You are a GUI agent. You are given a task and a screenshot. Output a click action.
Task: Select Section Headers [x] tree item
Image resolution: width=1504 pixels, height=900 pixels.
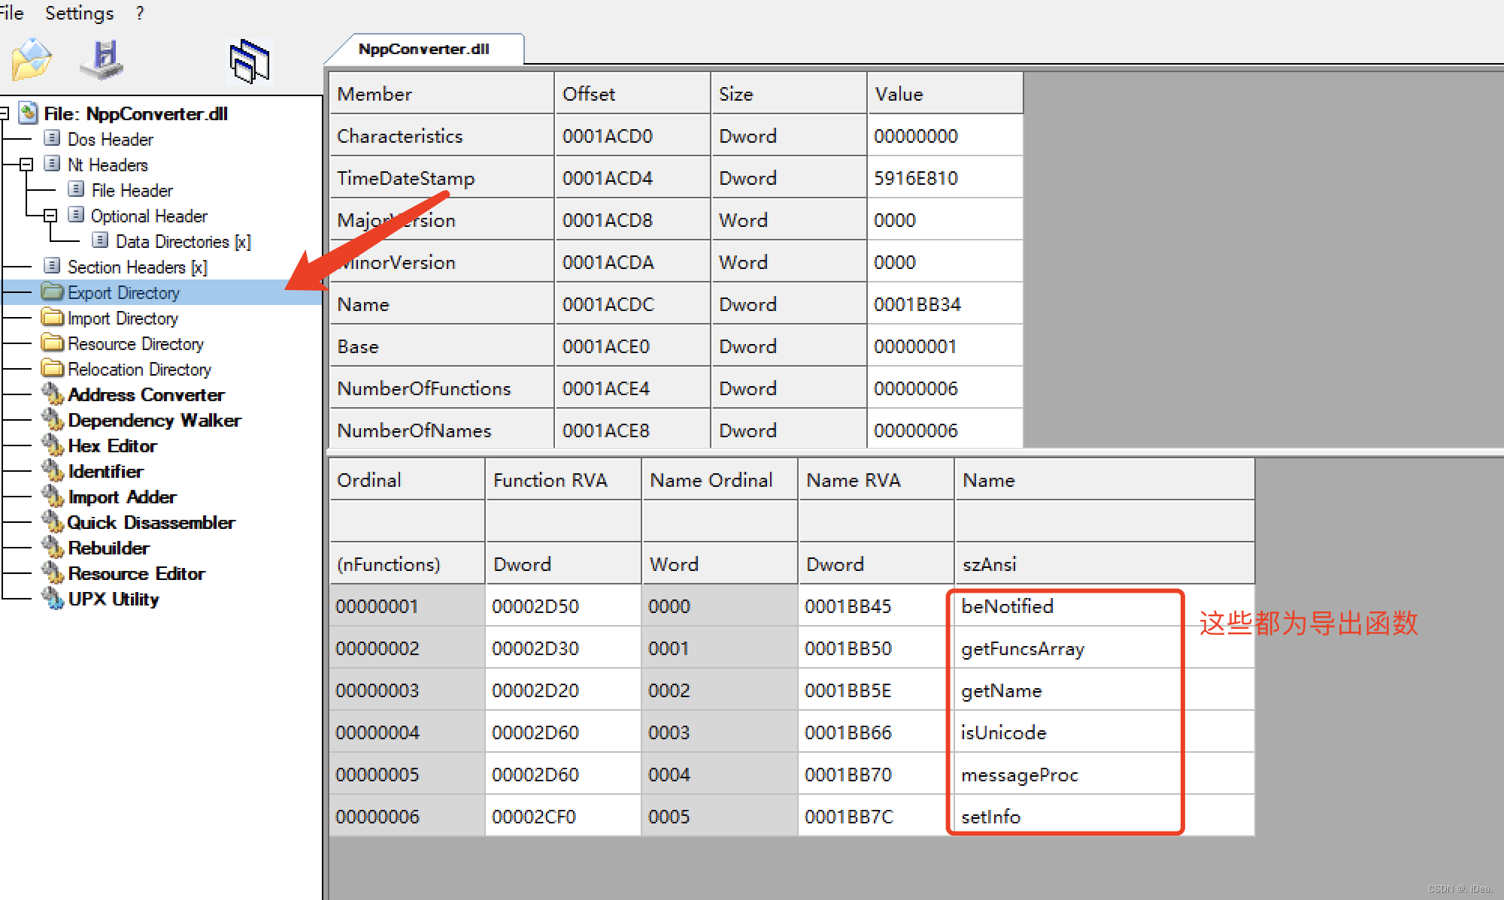click(137, 267)
